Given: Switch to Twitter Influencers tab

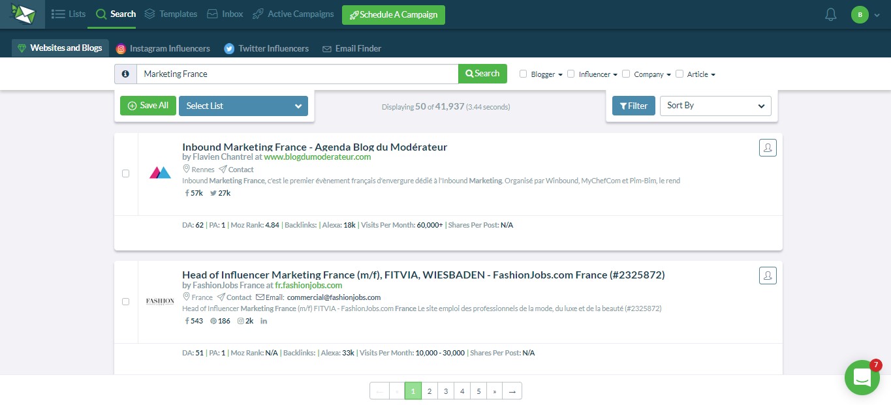Looking at the screenshot, I should 266,48.
